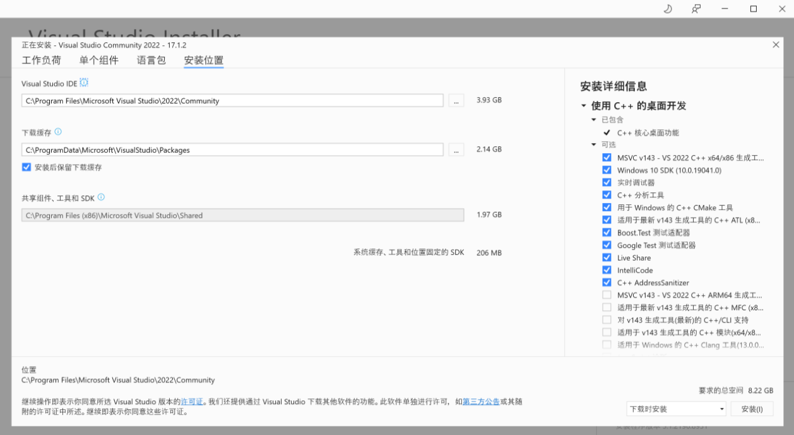794x435 pixels.
Task: Uncheck 安装后保留下载缓存 checkbox
Action: pyautogui.click(x=26, y=167)
